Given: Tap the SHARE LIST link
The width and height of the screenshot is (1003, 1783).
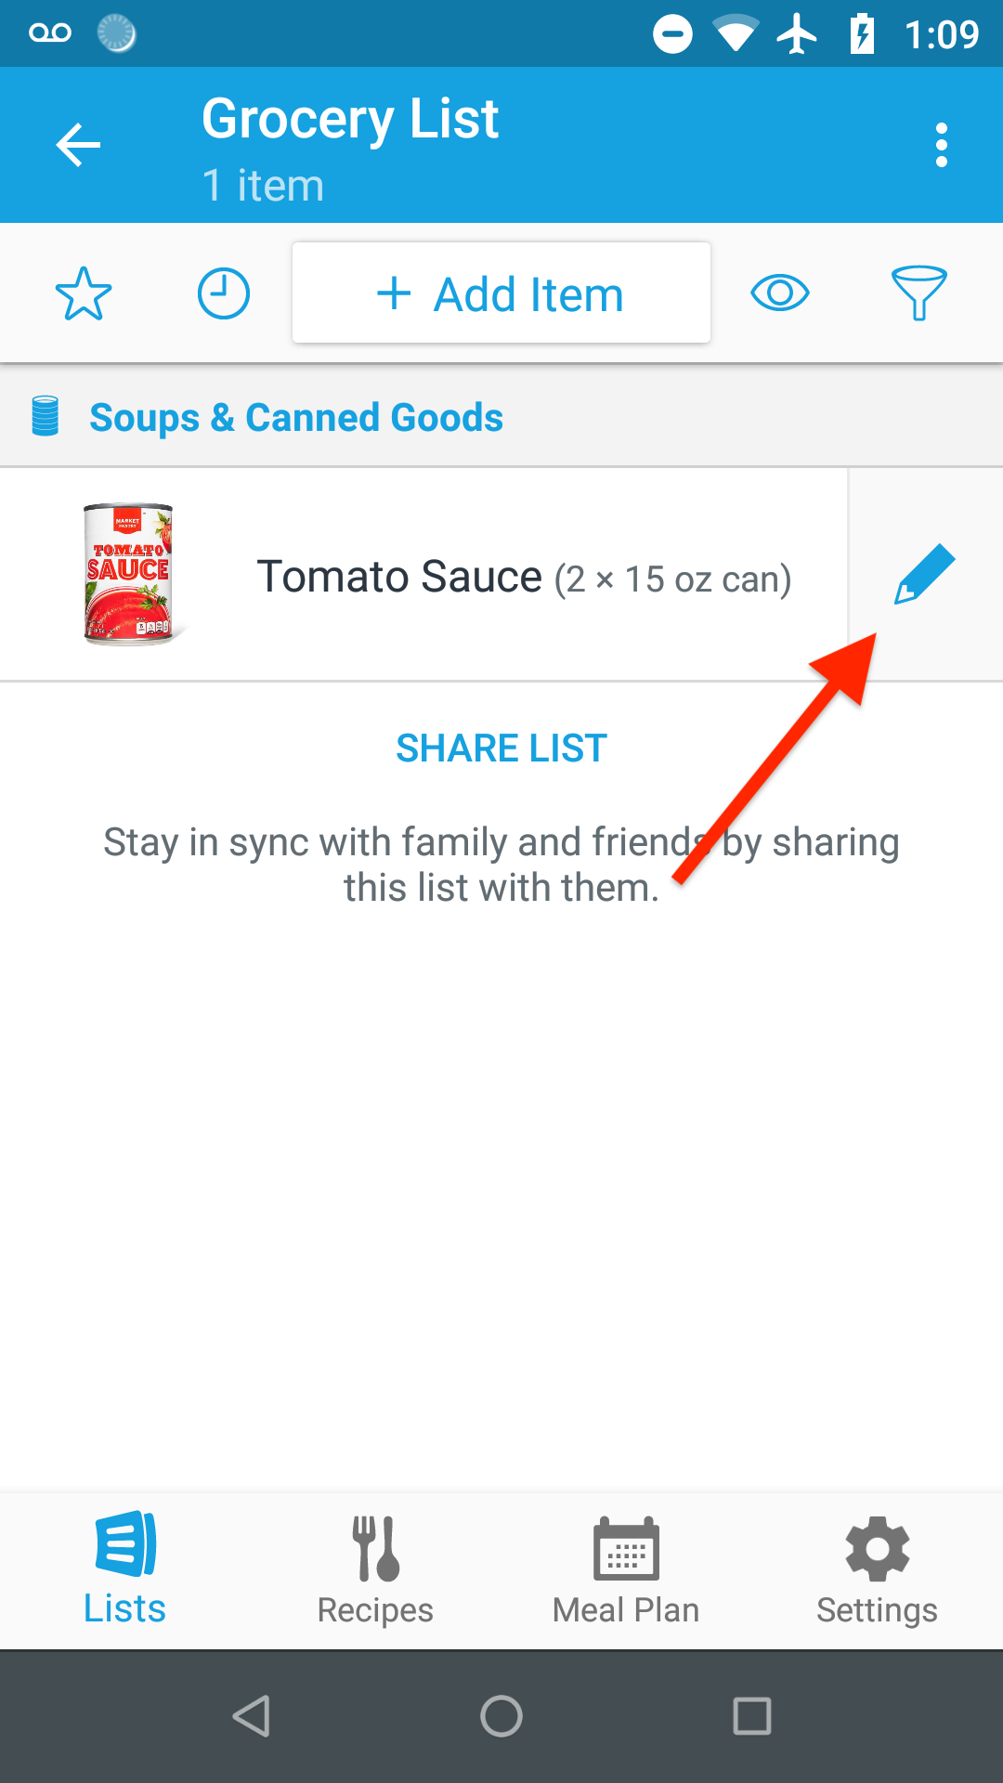Looking at the screenshot, I should pyautogui.click(x=501, y=748).
